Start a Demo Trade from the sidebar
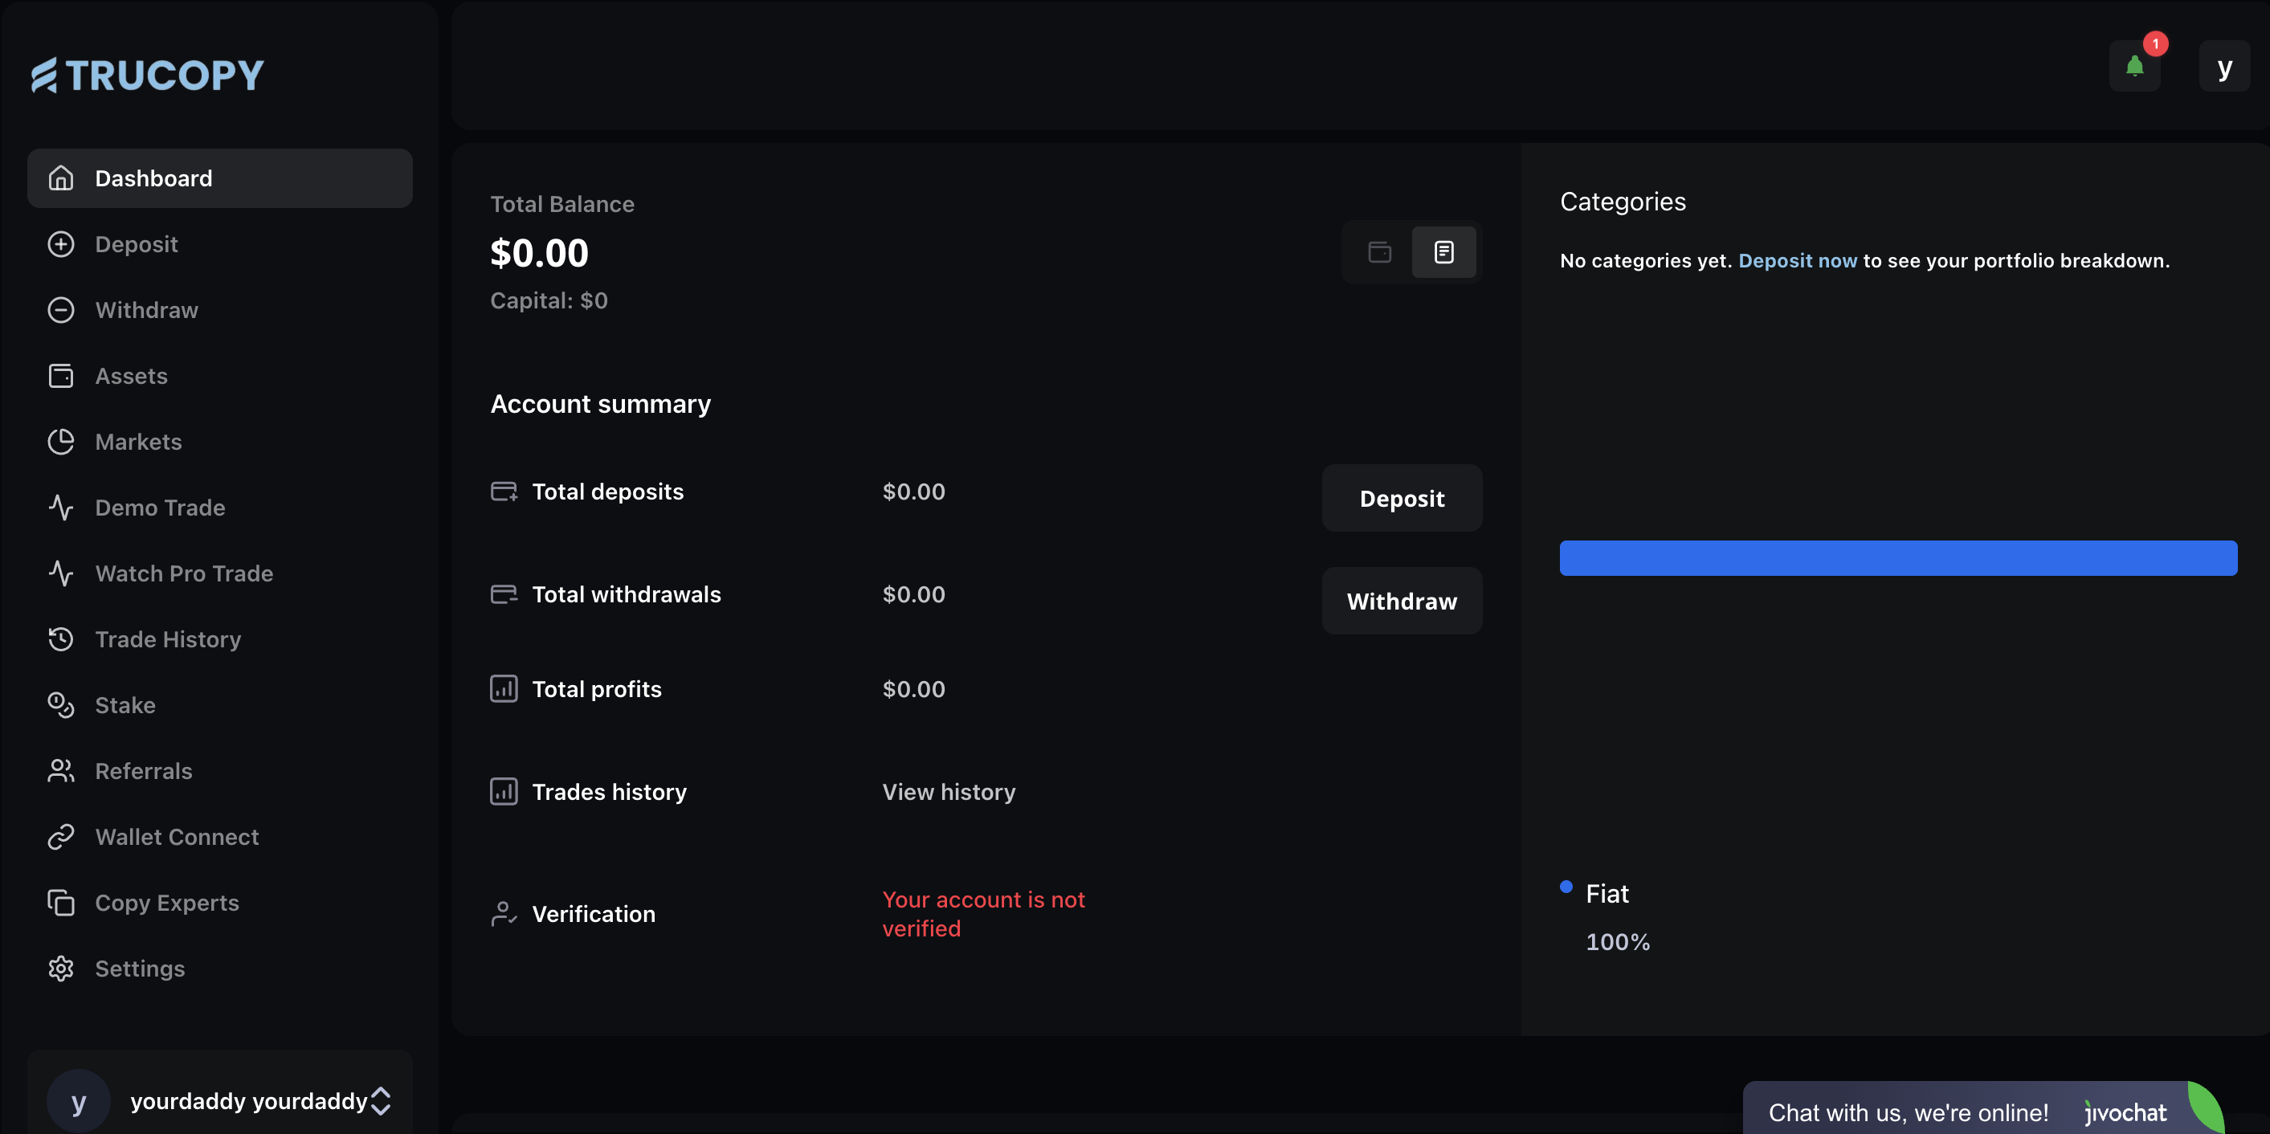Viewport: 2270px width, 1134px height. coord(160,507)
